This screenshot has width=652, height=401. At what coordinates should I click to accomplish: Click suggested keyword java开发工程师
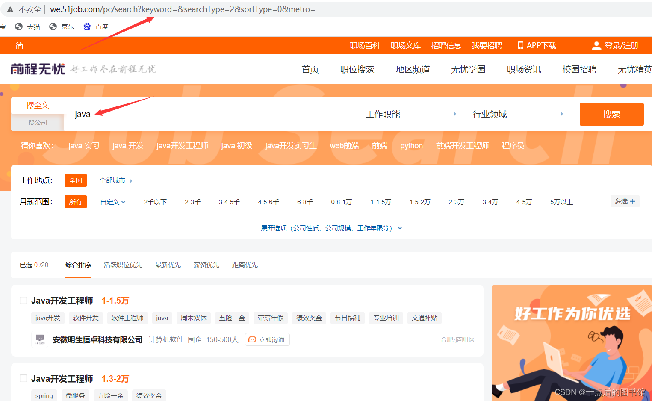pos(182,146)
